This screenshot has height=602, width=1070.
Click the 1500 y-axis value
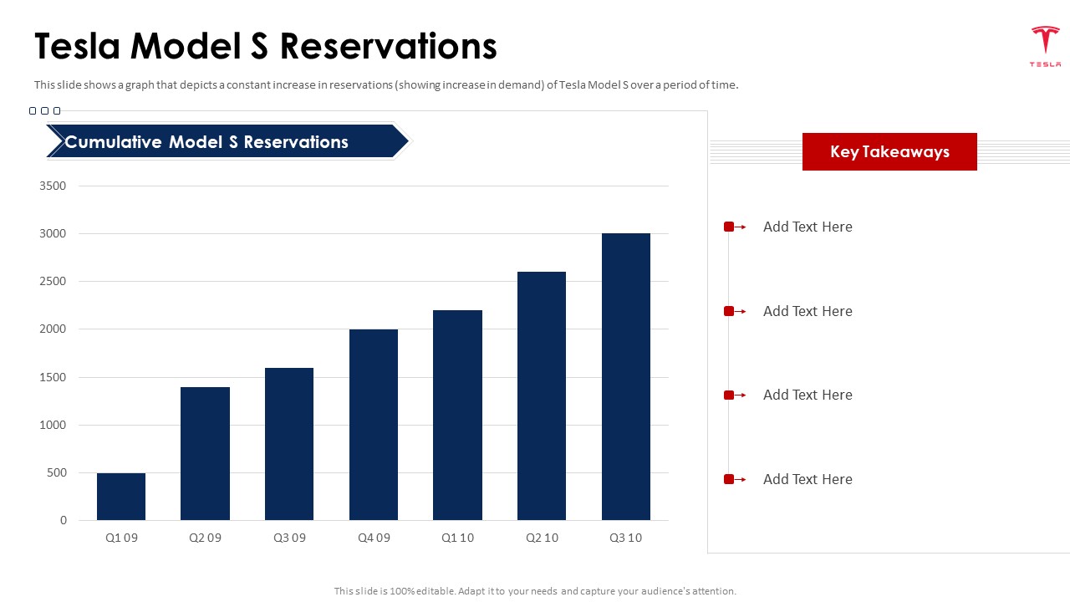[53, 377]
